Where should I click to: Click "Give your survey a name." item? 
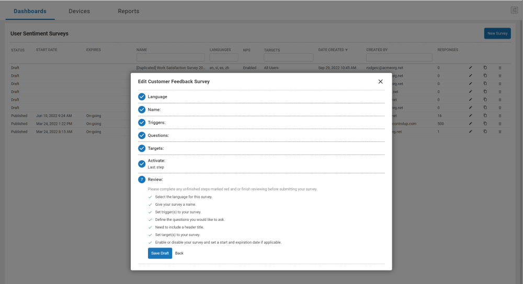click(x=175, y=205)
